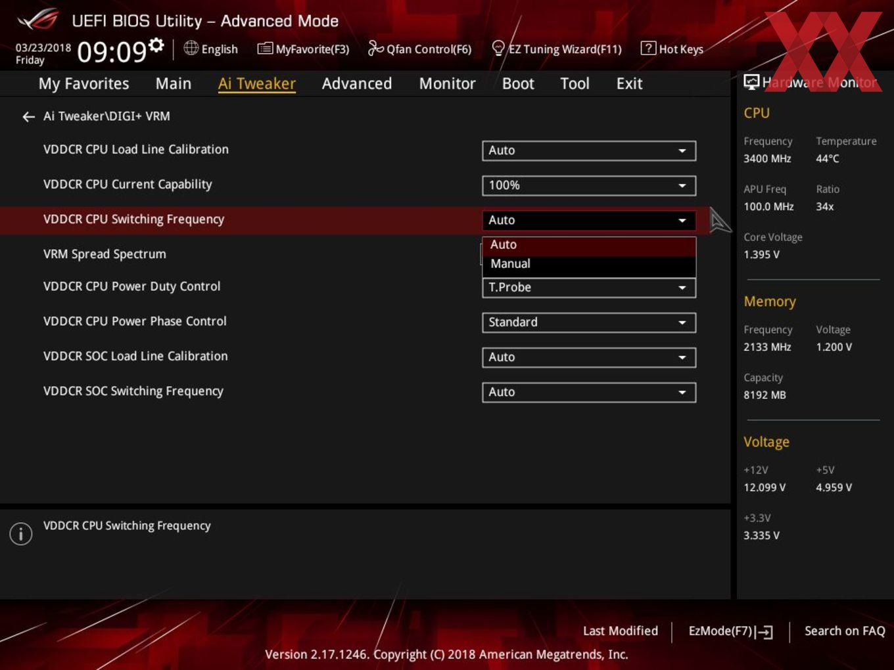
Task: Click CPU frequency value 3400 MHz
Action: tap(767, 158)
